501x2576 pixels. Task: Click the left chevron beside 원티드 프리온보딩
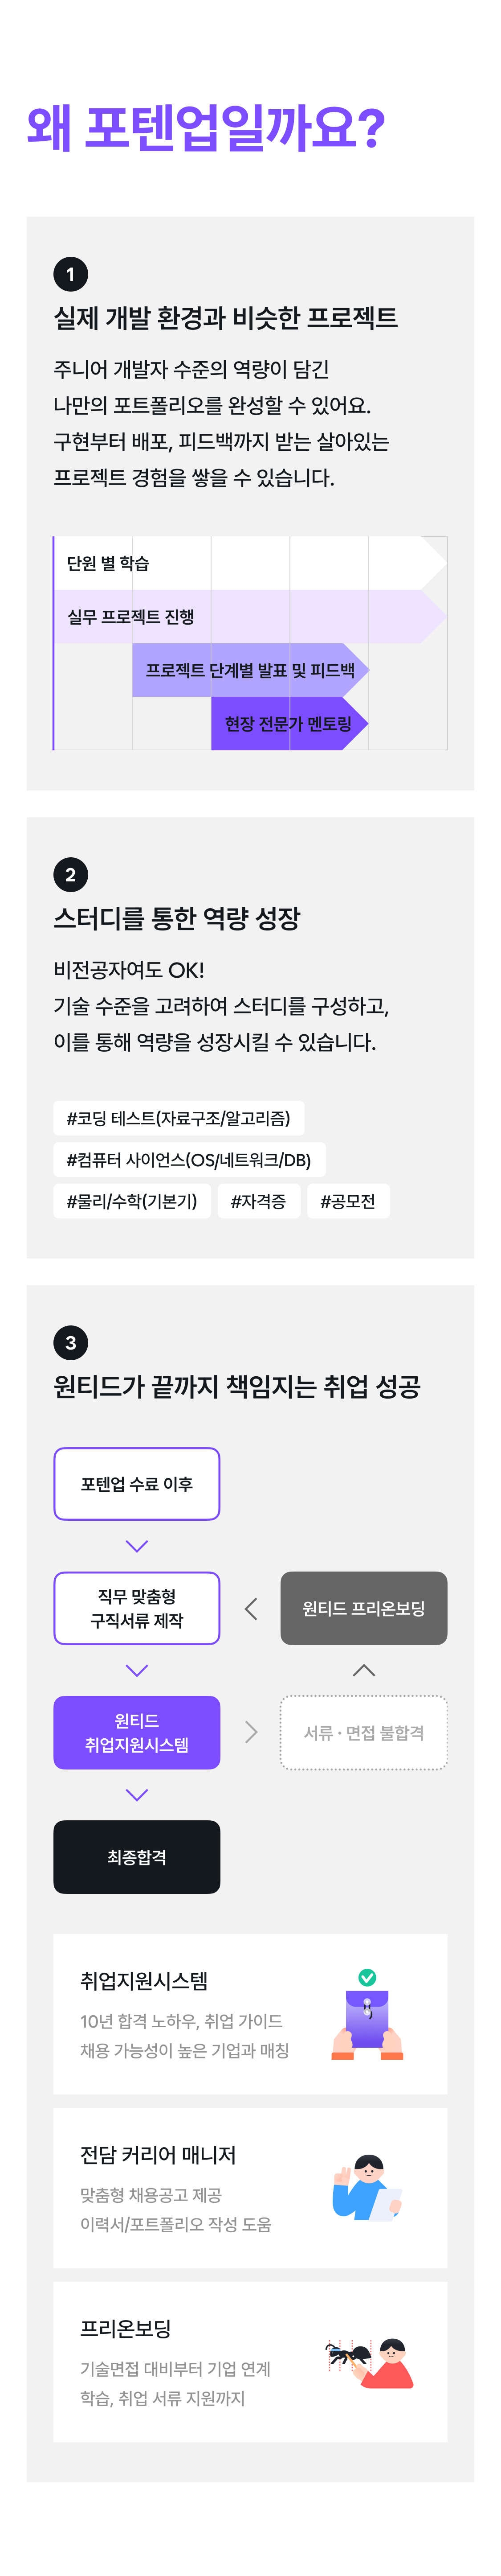tap(250, 1608)
